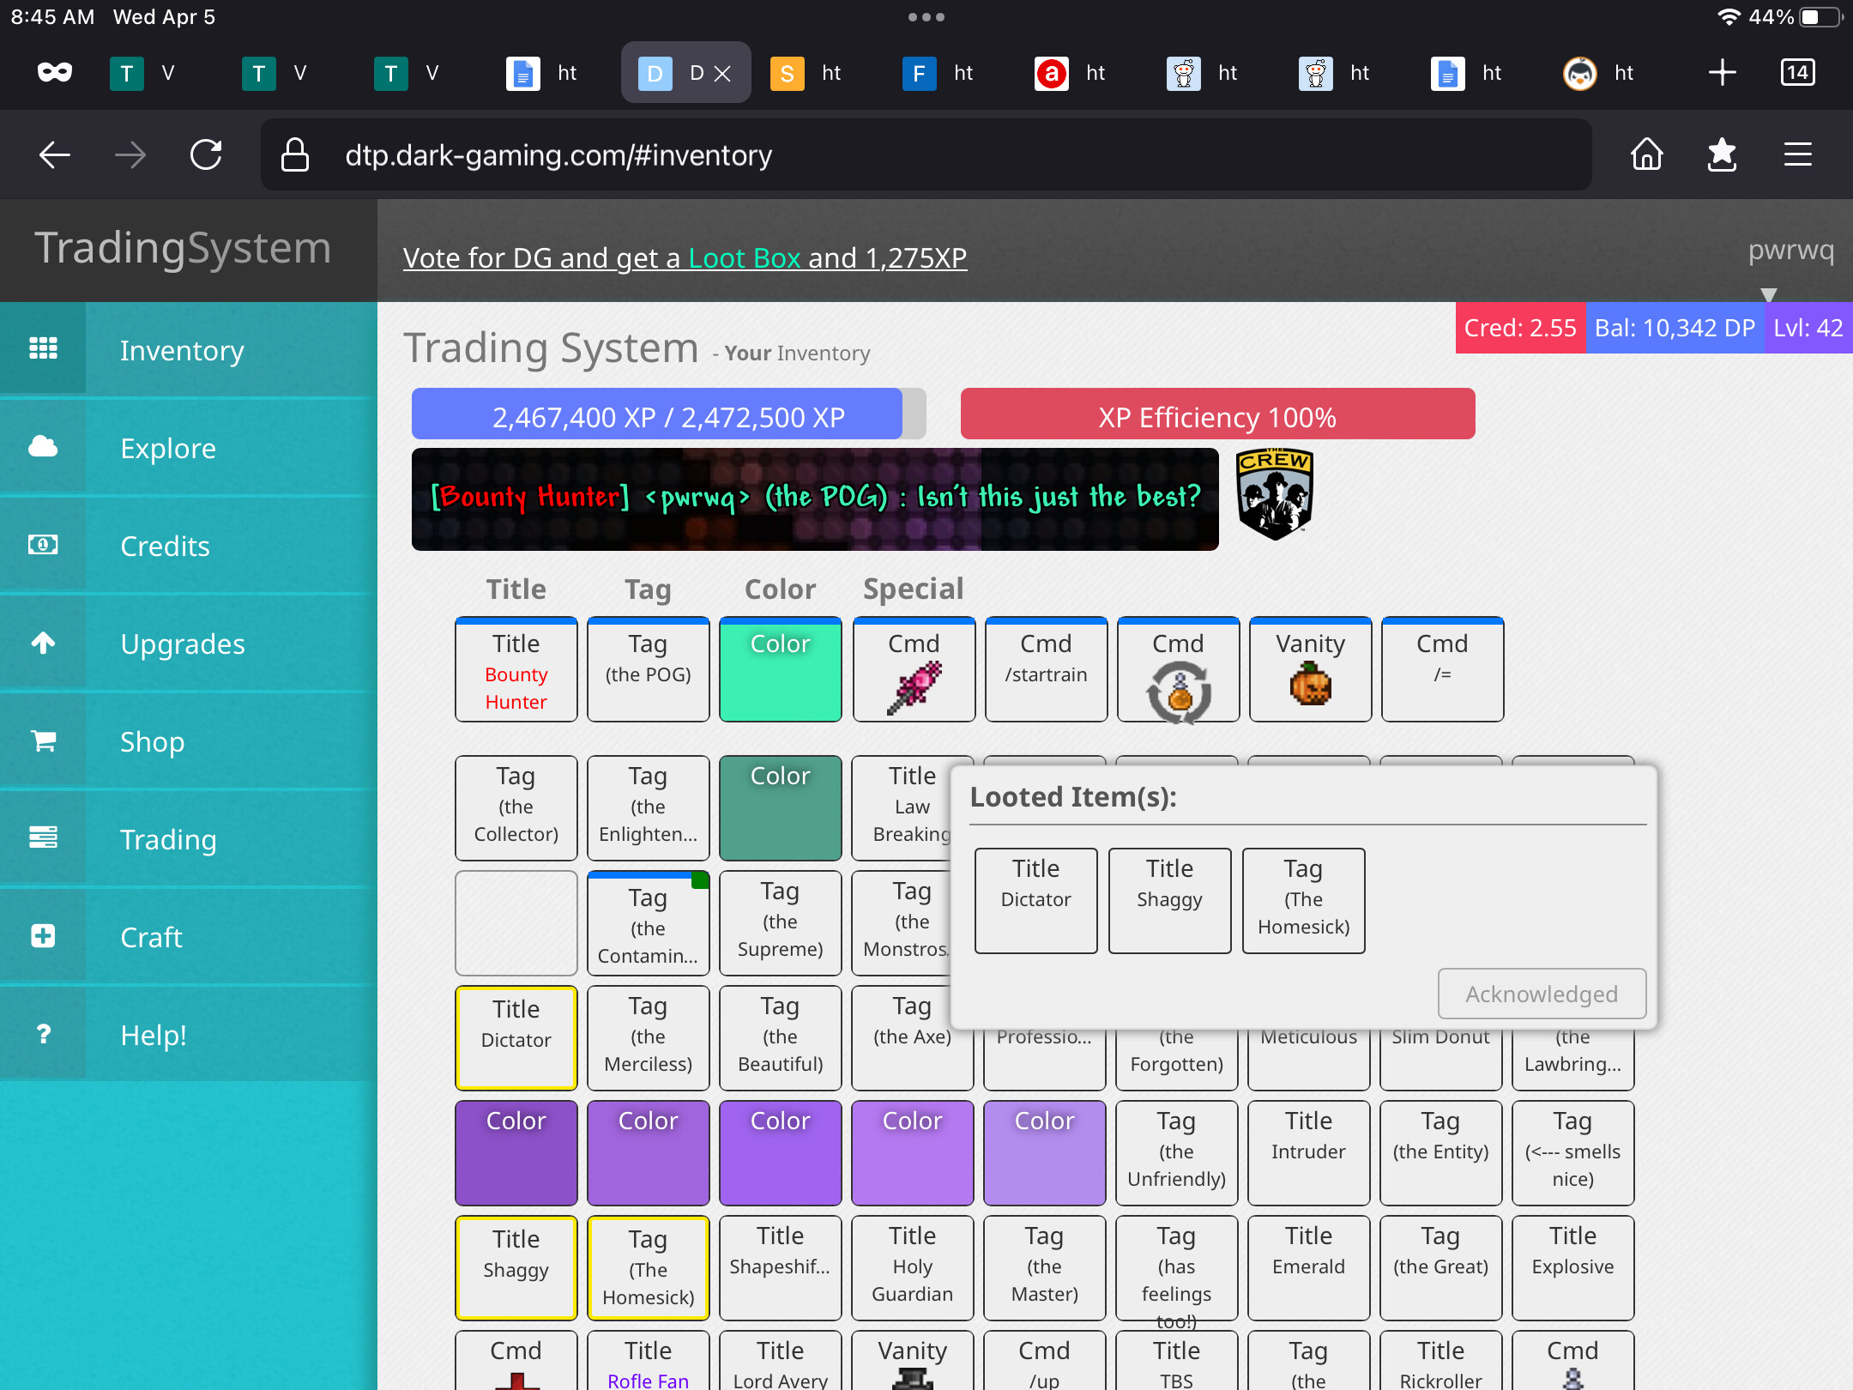Image resolution: width=1853 pixels, height=1390 pixels.
Task: Click the Help question mark icon
Action: (43, 1033)
